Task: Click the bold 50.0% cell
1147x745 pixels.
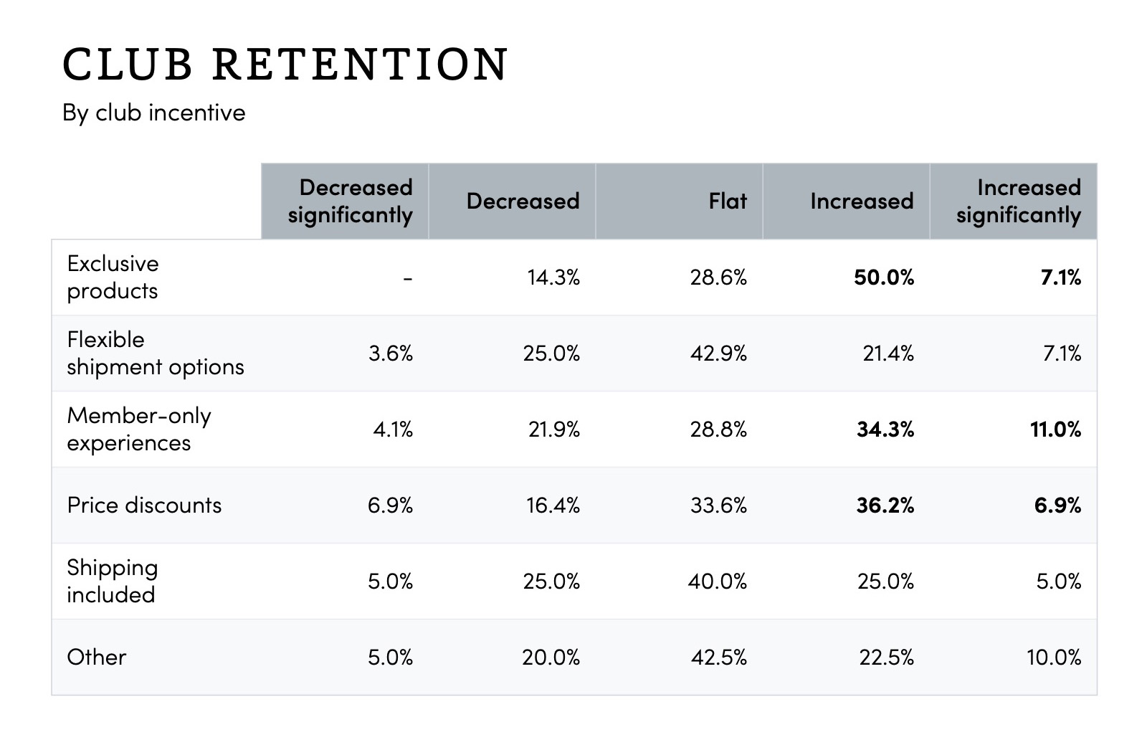Action: [x=883, y=277]
